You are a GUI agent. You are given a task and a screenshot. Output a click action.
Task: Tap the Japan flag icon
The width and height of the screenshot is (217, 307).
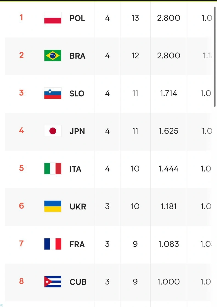[53, 131]
